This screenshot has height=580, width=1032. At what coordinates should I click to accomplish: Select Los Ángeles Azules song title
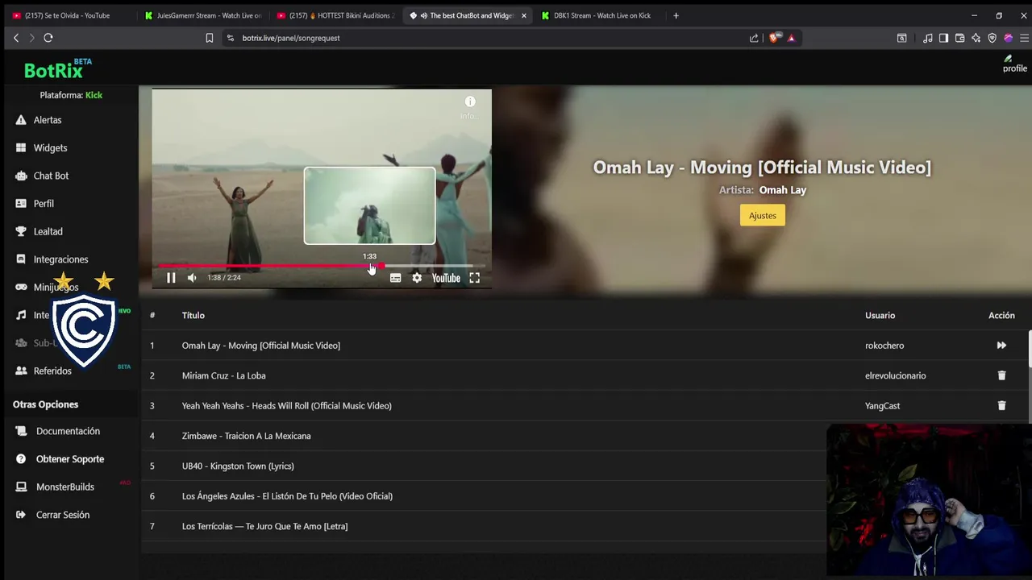tap(287, 496)
